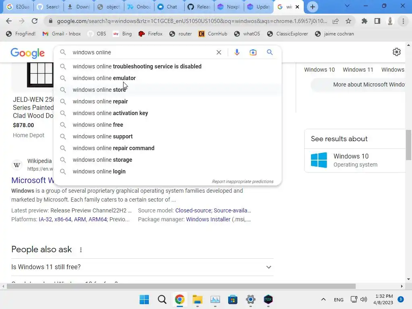
Task: Open the Chrome extensions puzzle icon
Action: coord(365,21)
